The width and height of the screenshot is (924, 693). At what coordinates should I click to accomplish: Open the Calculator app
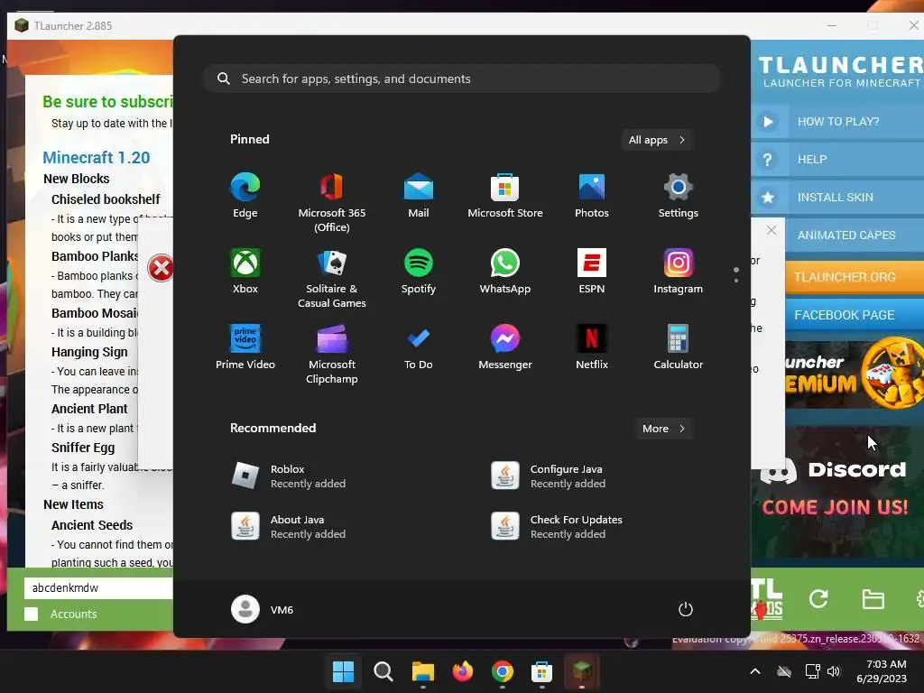click(x=679, y=347)
